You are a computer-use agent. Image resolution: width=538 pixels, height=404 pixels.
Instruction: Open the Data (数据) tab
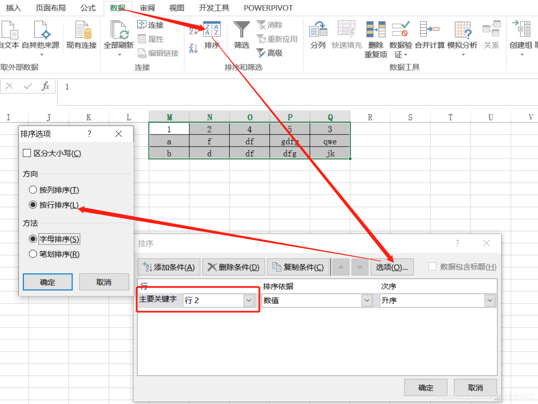[118, 8]
